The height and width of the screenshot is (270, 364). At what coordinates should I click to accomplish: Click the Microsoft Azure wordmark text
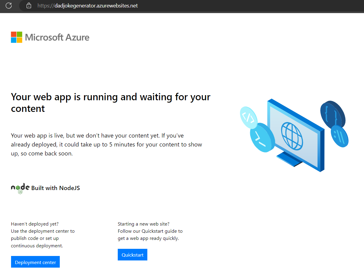(57, 37)
